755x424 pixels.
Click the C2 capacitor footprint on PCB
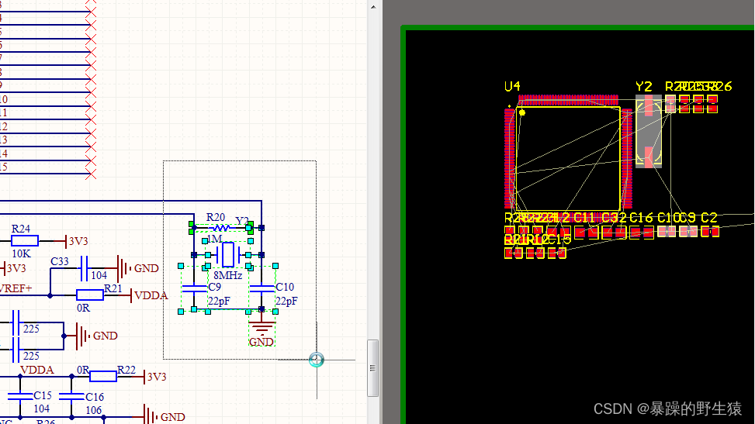pos(709,231)
